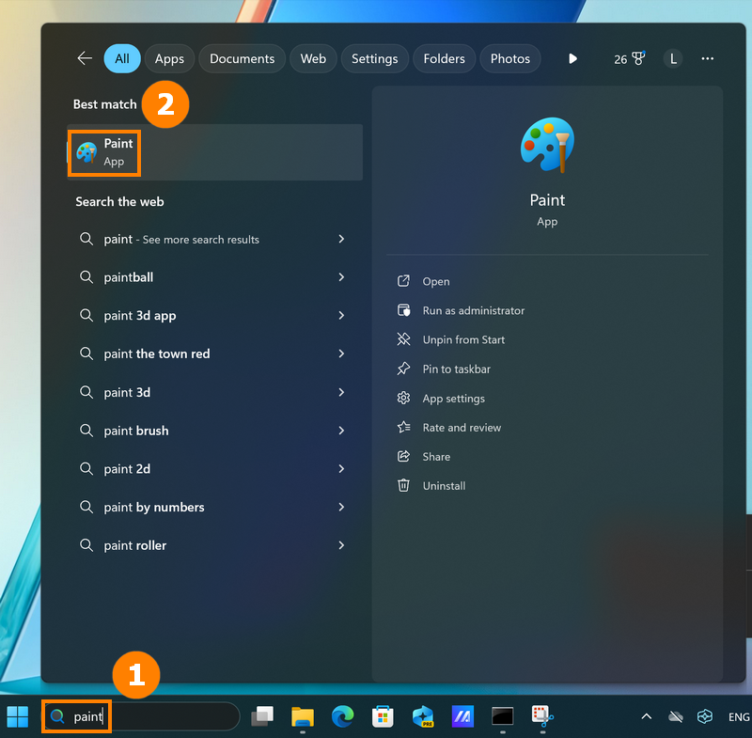
Task: Click the Unpin from Start pin icon
Action: [403, 339]
